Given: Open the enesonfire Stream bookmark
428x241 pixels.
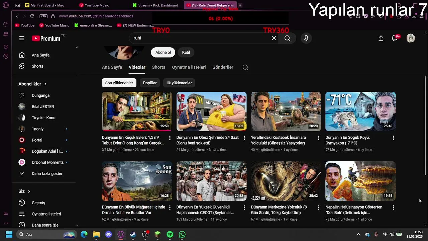Looking at the screenshot, I should tap(93, 25).
